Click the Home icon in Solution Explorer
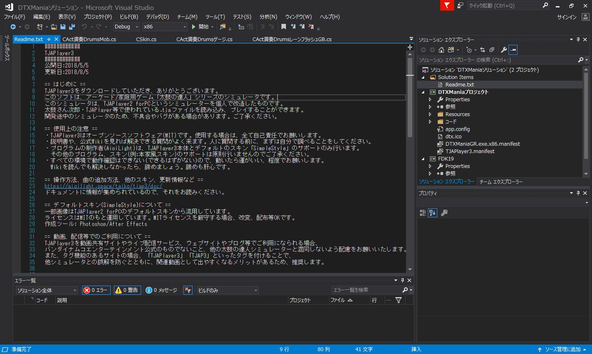 coord(441,50)
